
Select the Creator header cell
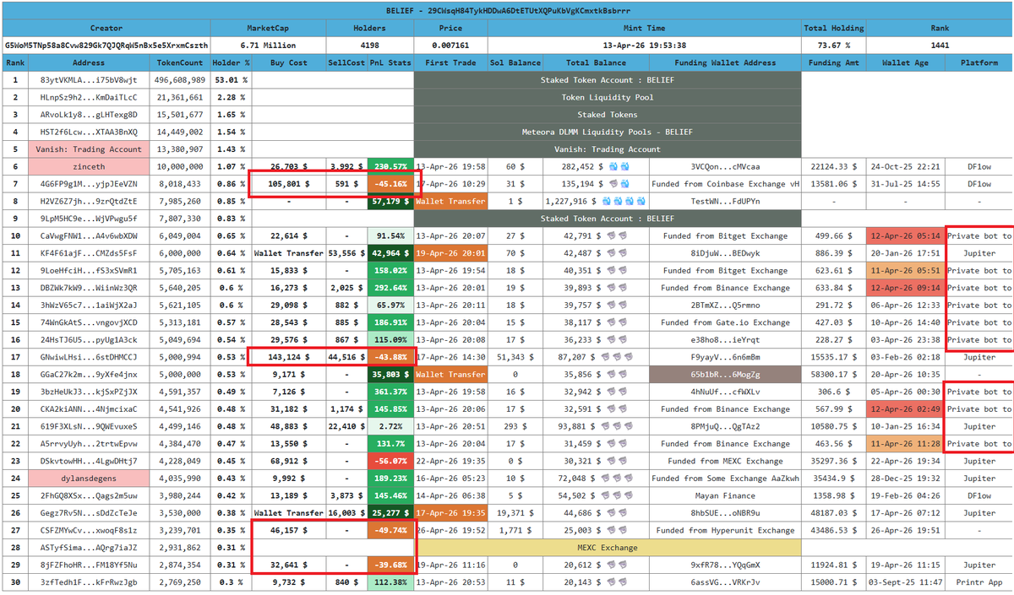click(106, 28)
